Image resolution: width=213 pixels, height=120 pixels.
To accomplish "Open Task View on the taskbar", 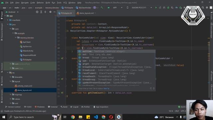I will point(65,117).
